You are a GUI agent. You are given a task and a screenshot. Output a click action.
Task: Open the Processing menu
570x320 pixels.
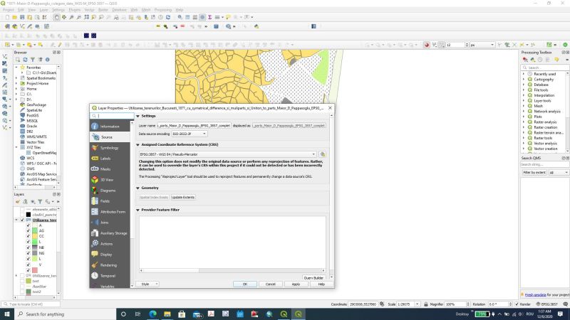(x=163, y=10)
